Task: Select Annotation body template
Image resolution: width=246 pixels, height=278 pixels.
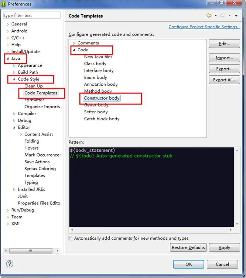Action: [x=101, y=85]
